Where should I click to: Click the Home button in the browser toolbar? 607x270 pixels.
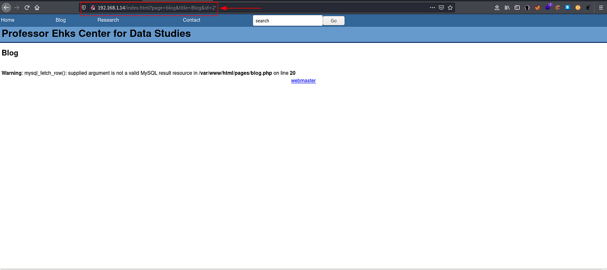pos(37,7)
